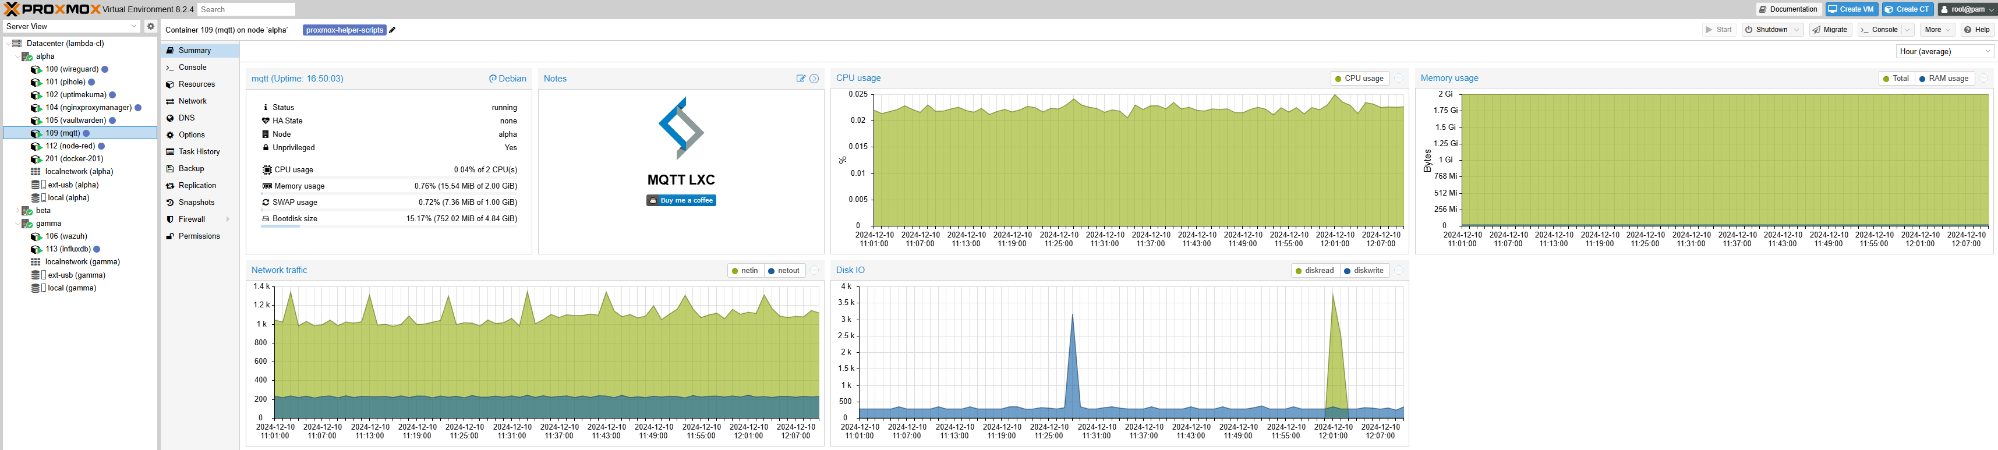This screenshot has height=450, width=1998.
Task: Open the Notes edit icon
Action: point(801,79)
